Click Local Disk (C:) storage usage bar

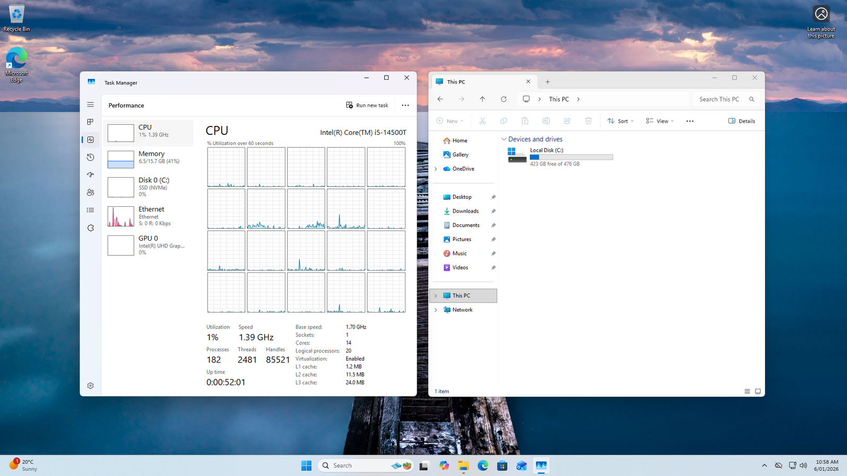coord(571,157)
